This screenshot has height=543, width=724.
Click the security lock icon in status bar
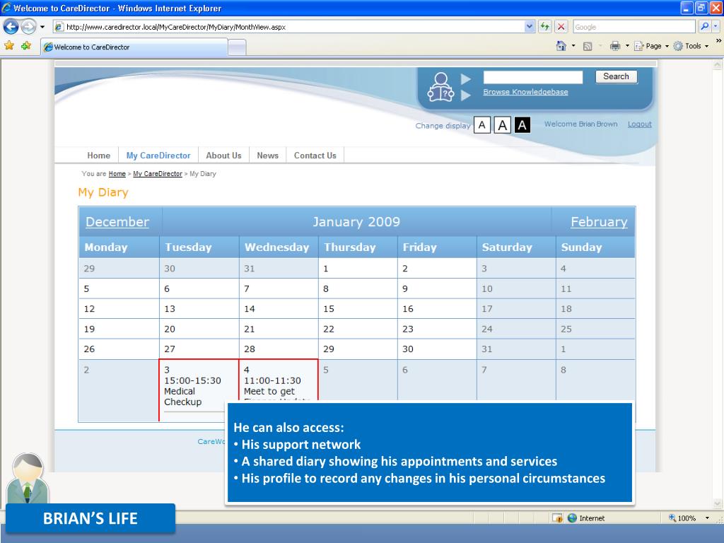557,518
